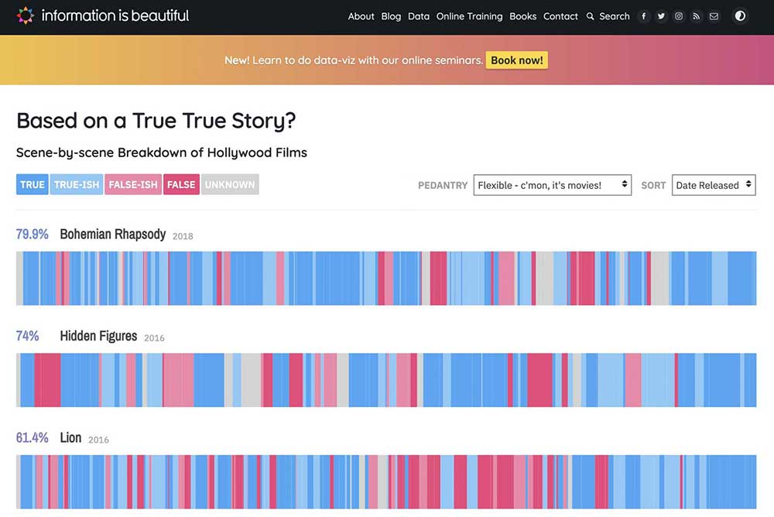Click the 'information is beautiful' site title
This screenshot has height=517, width=774.
(115, 15)
